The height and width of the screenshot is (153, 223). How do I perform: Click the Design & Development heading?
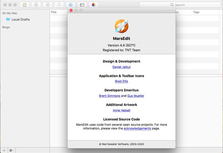pyautogui.click(x=122, y=62)
